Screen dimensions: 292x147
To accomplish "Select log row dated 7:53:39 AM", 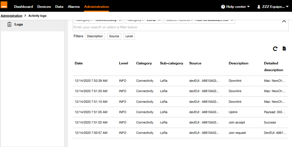I will pyautogui.click(x=180, y=81).
